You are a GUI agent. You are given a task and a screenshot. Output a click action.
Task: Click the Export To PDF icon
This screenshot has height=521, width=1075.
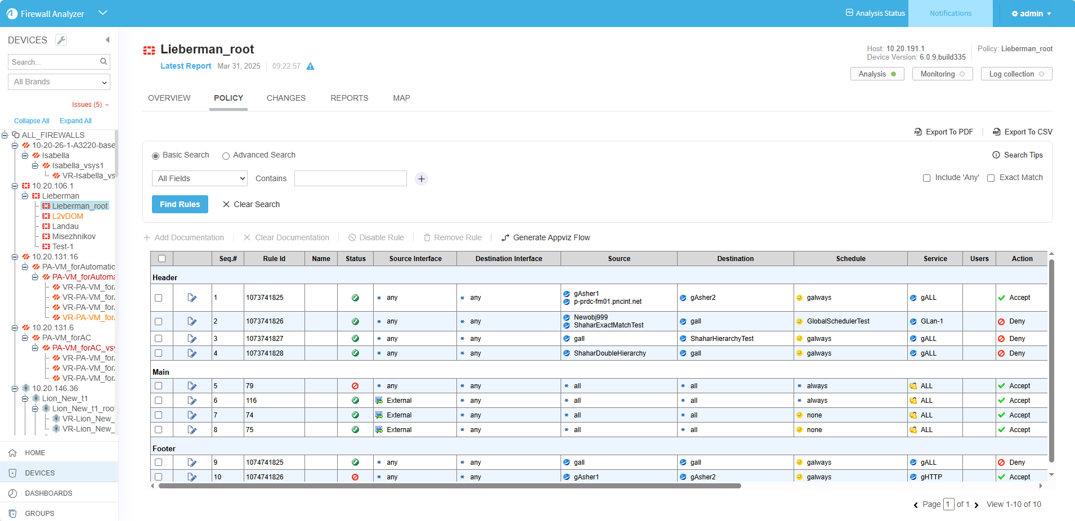click(x=919, y=132)
